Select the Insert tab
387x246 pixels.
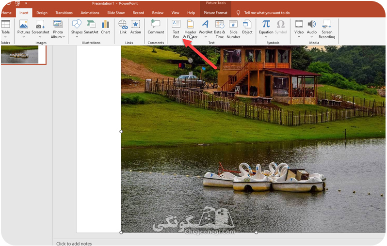pos(24,13)
